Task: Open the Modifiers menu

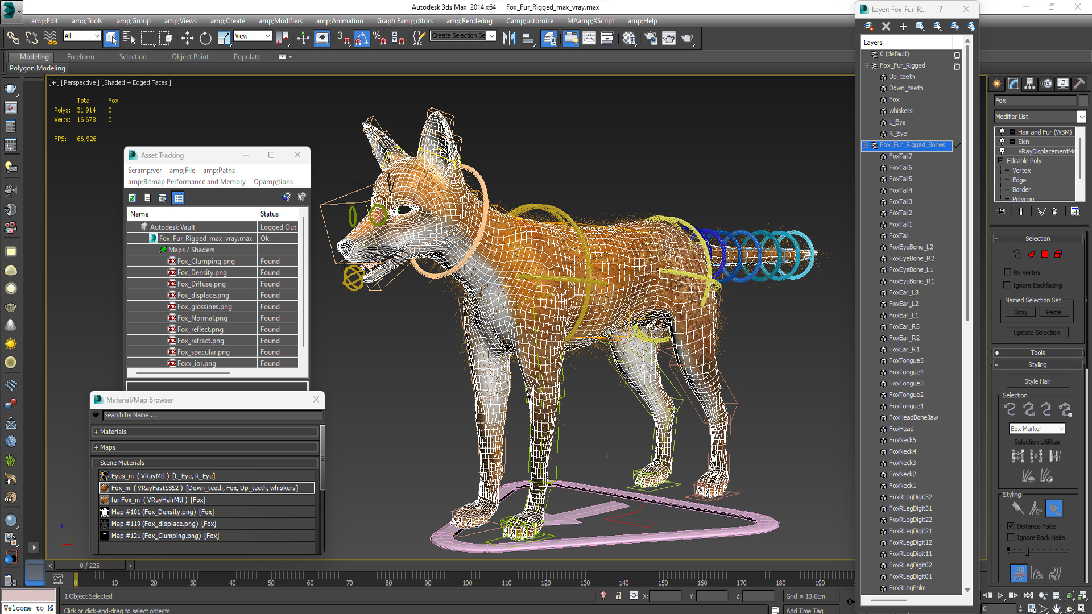Action: [280, 21]
